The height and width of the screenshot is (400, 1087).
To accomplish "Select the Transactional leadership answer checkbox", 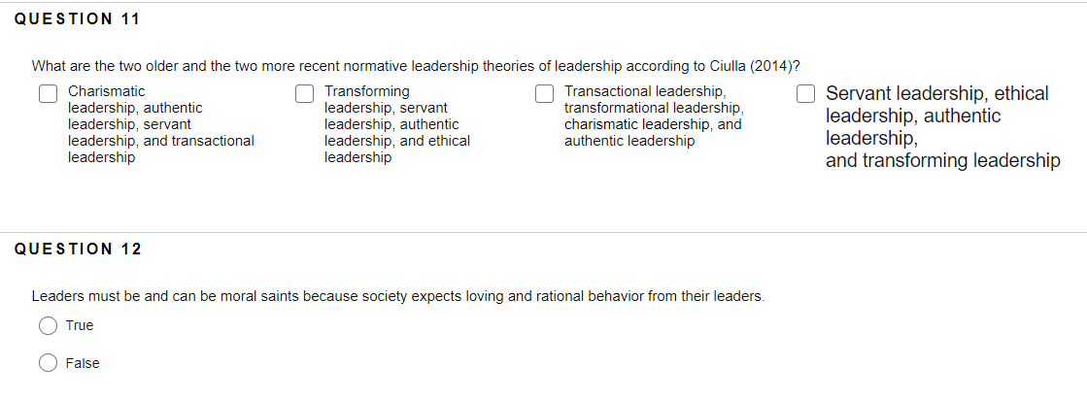I will (x=544, y=93).
